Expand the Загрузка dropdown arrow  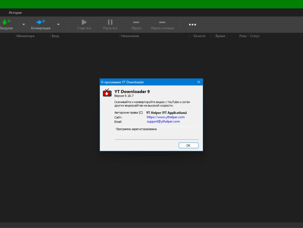point(24,25)
